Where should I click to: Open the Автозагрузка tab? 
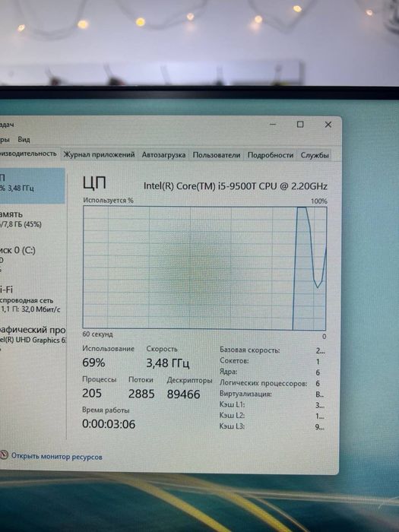pyautogui.click(x=163, y=155)
